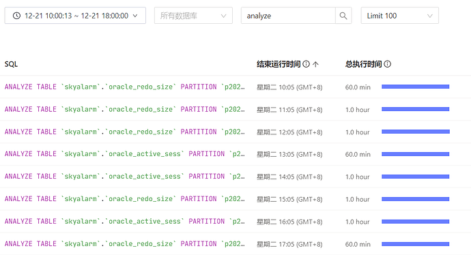Click the 60.0 min value in the 13:05 row
The height and width of the screenshot is (255, 471).
[x=358, y=155]
